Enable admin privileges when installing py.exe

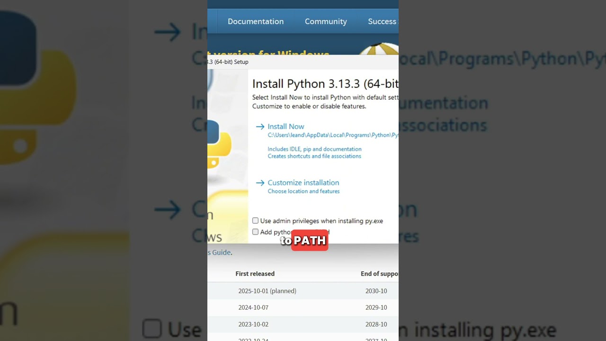[255, 221]
